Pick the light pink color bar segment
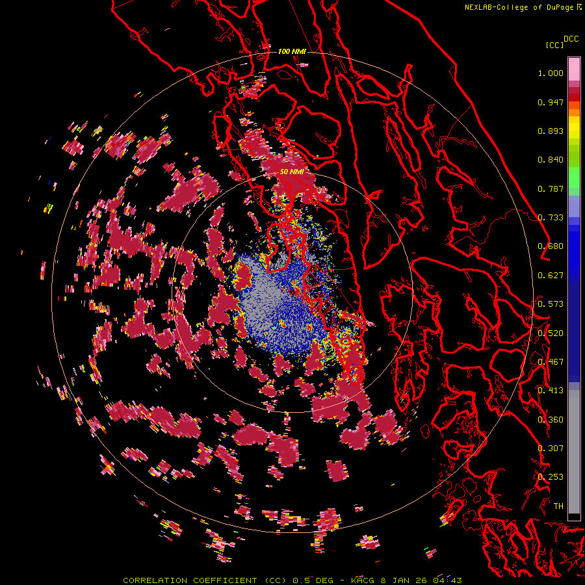 574,69
